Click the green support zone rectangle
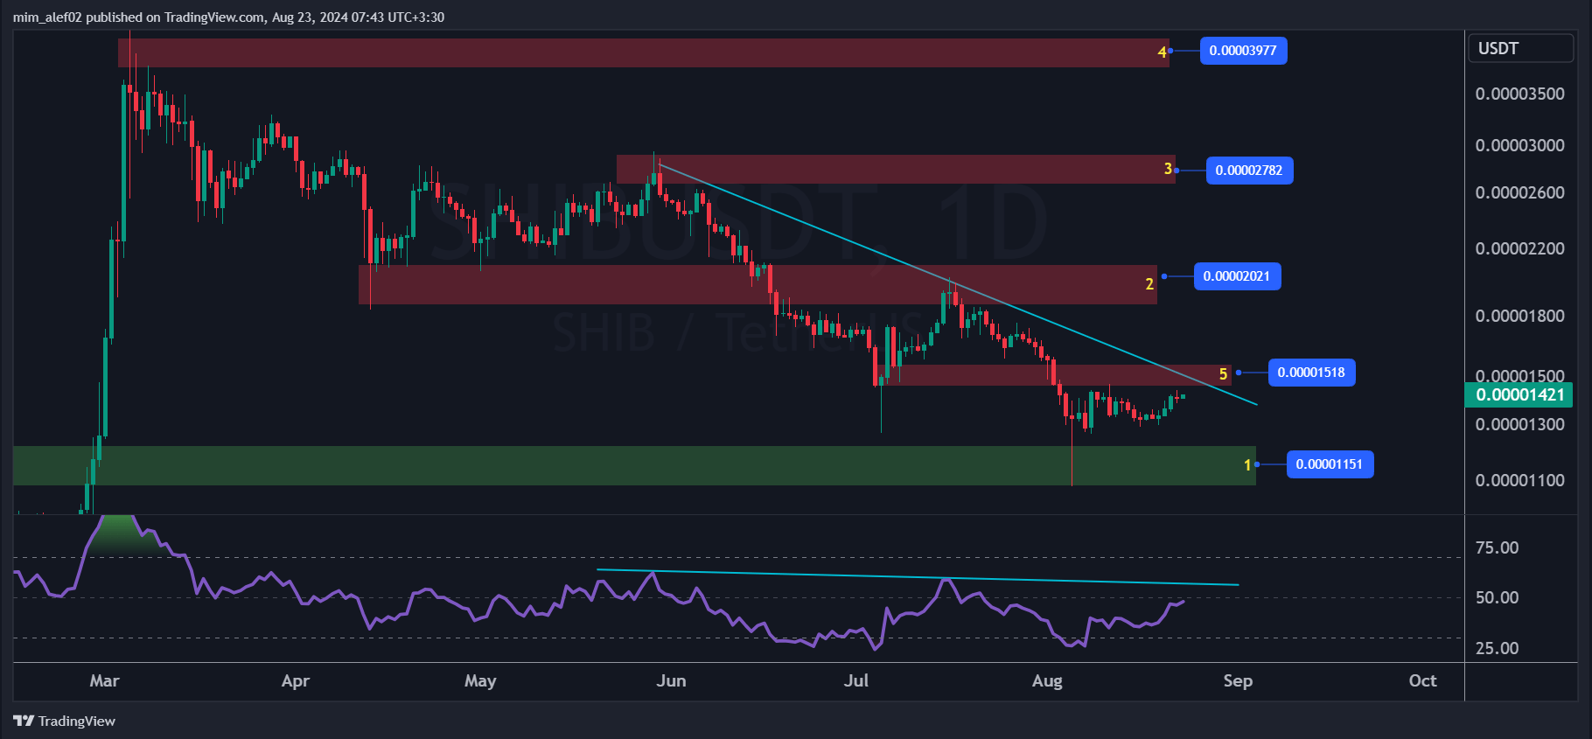 [634, 465]
